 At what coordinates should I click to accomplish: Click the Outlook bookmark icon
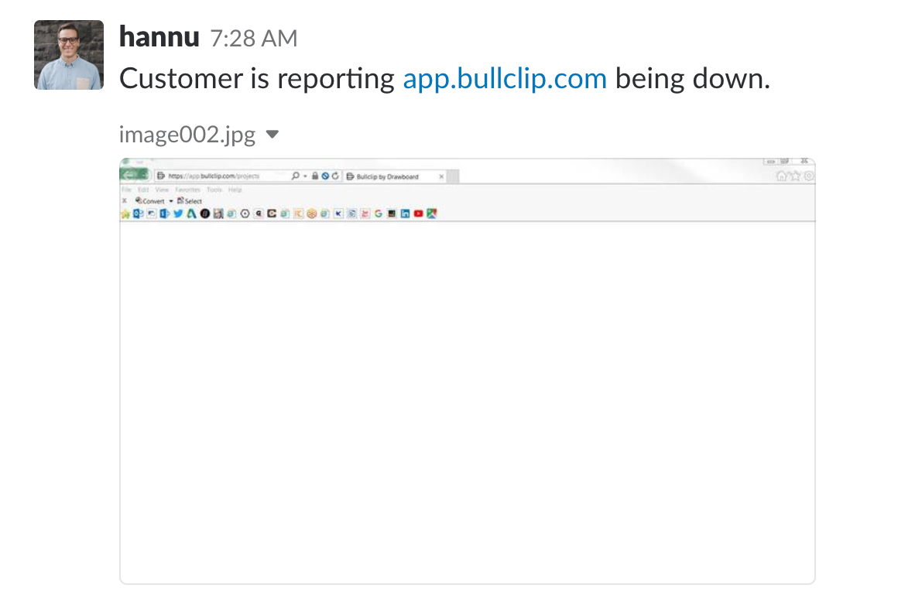point(139,214)
